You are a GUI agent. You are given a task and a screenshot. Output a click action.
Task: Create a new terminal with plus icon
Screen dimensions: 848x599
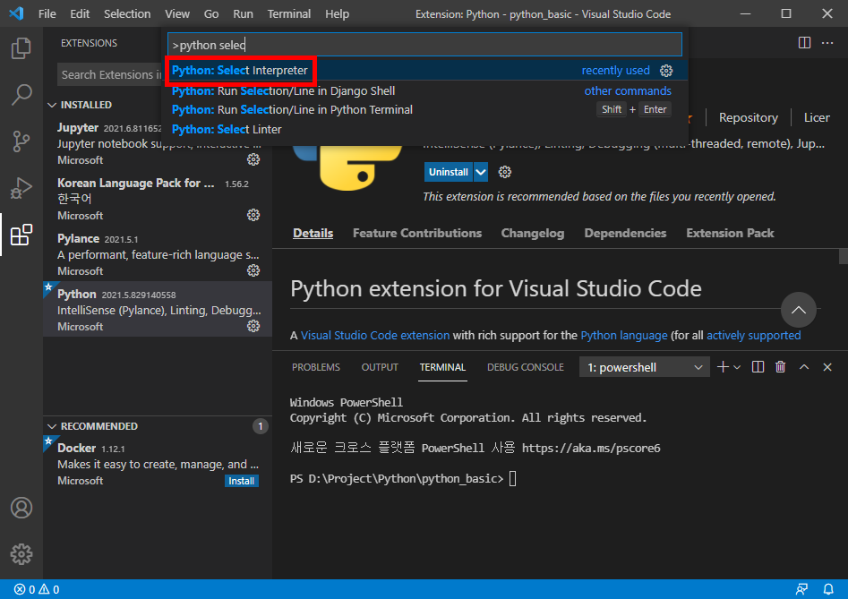[723, 367]
